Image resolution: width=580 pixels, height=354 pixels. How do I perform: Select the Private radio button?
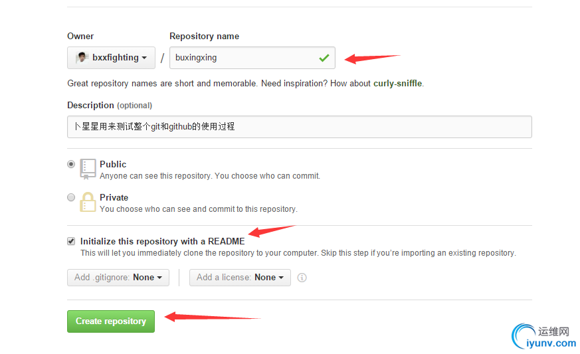click(71, 197)
